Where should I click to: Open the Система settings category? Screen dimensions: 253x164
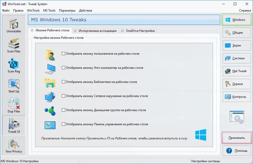[x=237, y=58]
